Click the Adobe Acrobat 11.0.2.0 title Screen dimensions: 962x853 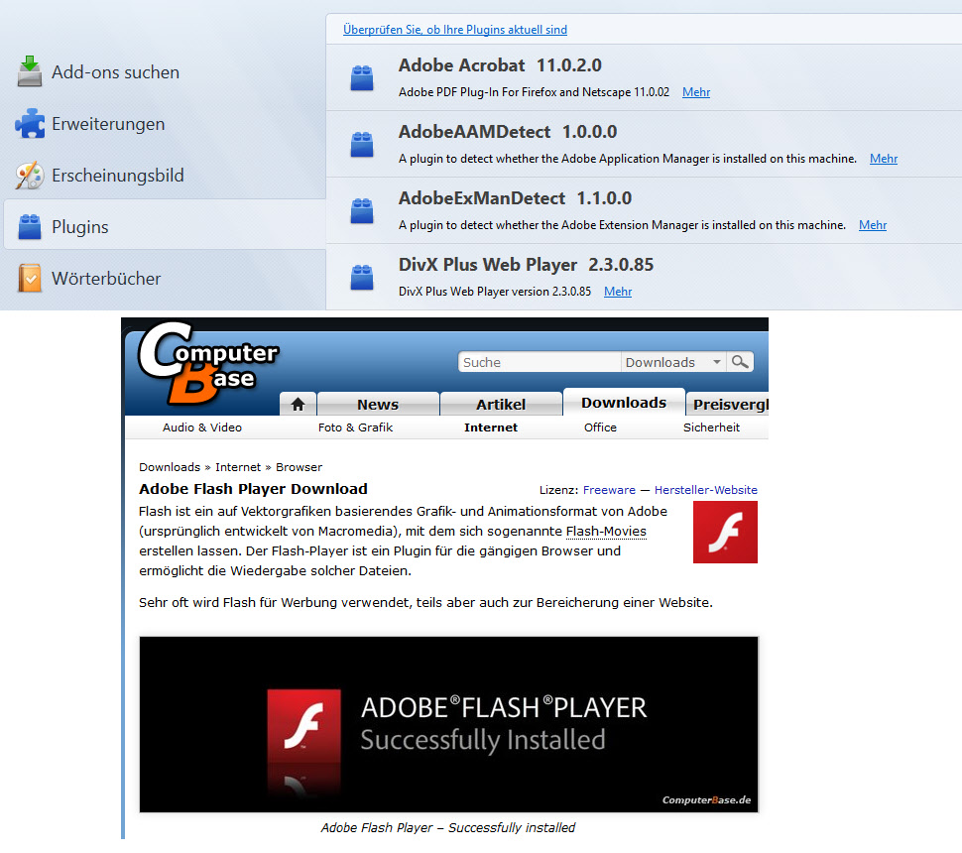[500, 65]
